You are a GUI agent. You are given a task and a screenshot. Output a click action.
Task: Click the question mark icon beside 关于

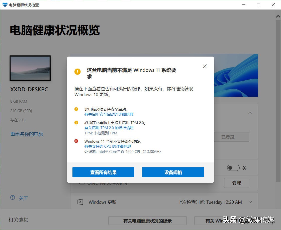pos(13,198)
